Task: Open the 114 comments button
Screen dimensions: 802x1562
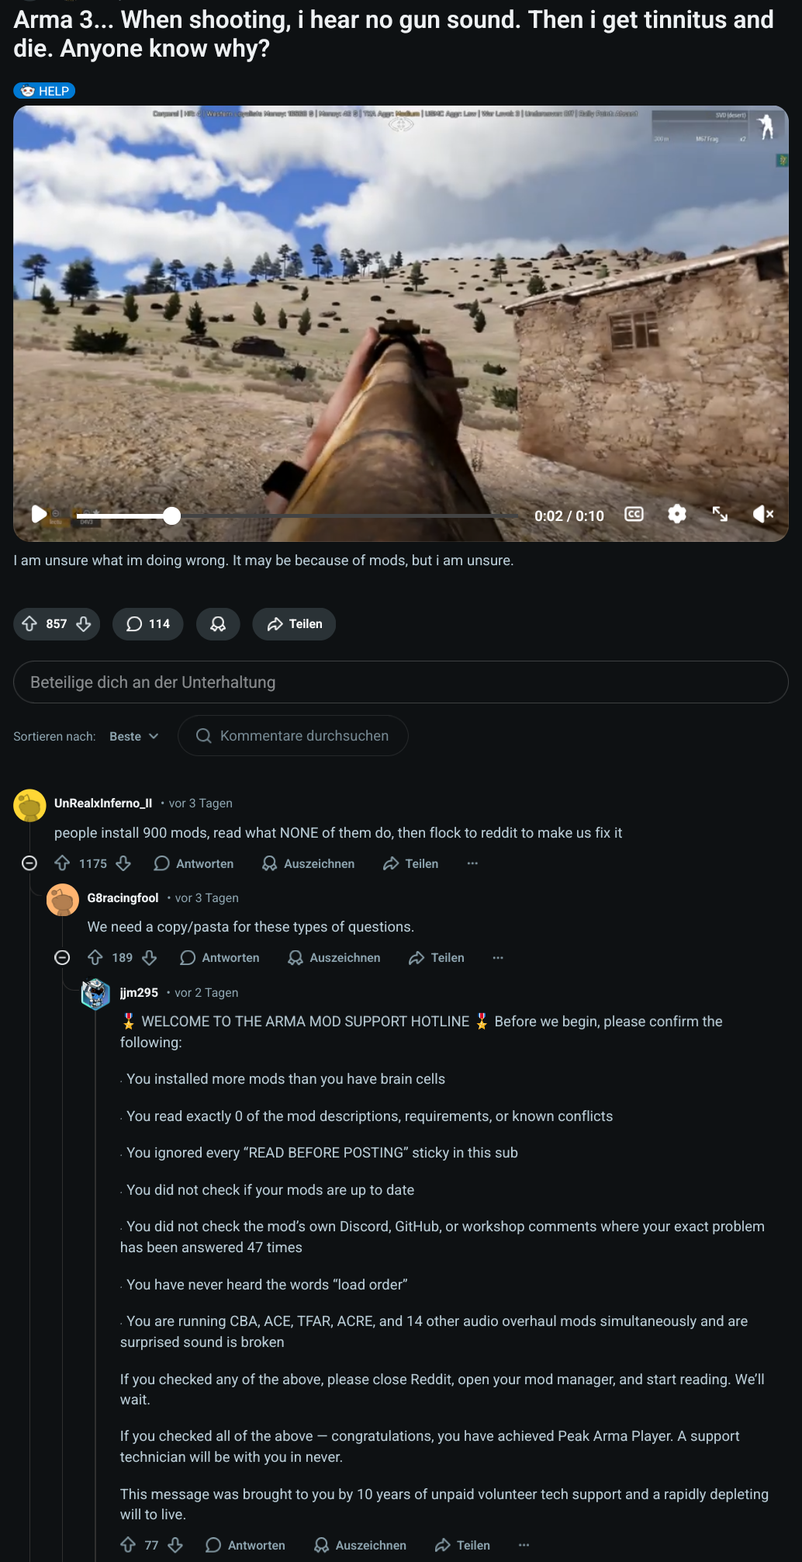Action: click(x=148, y=624)
